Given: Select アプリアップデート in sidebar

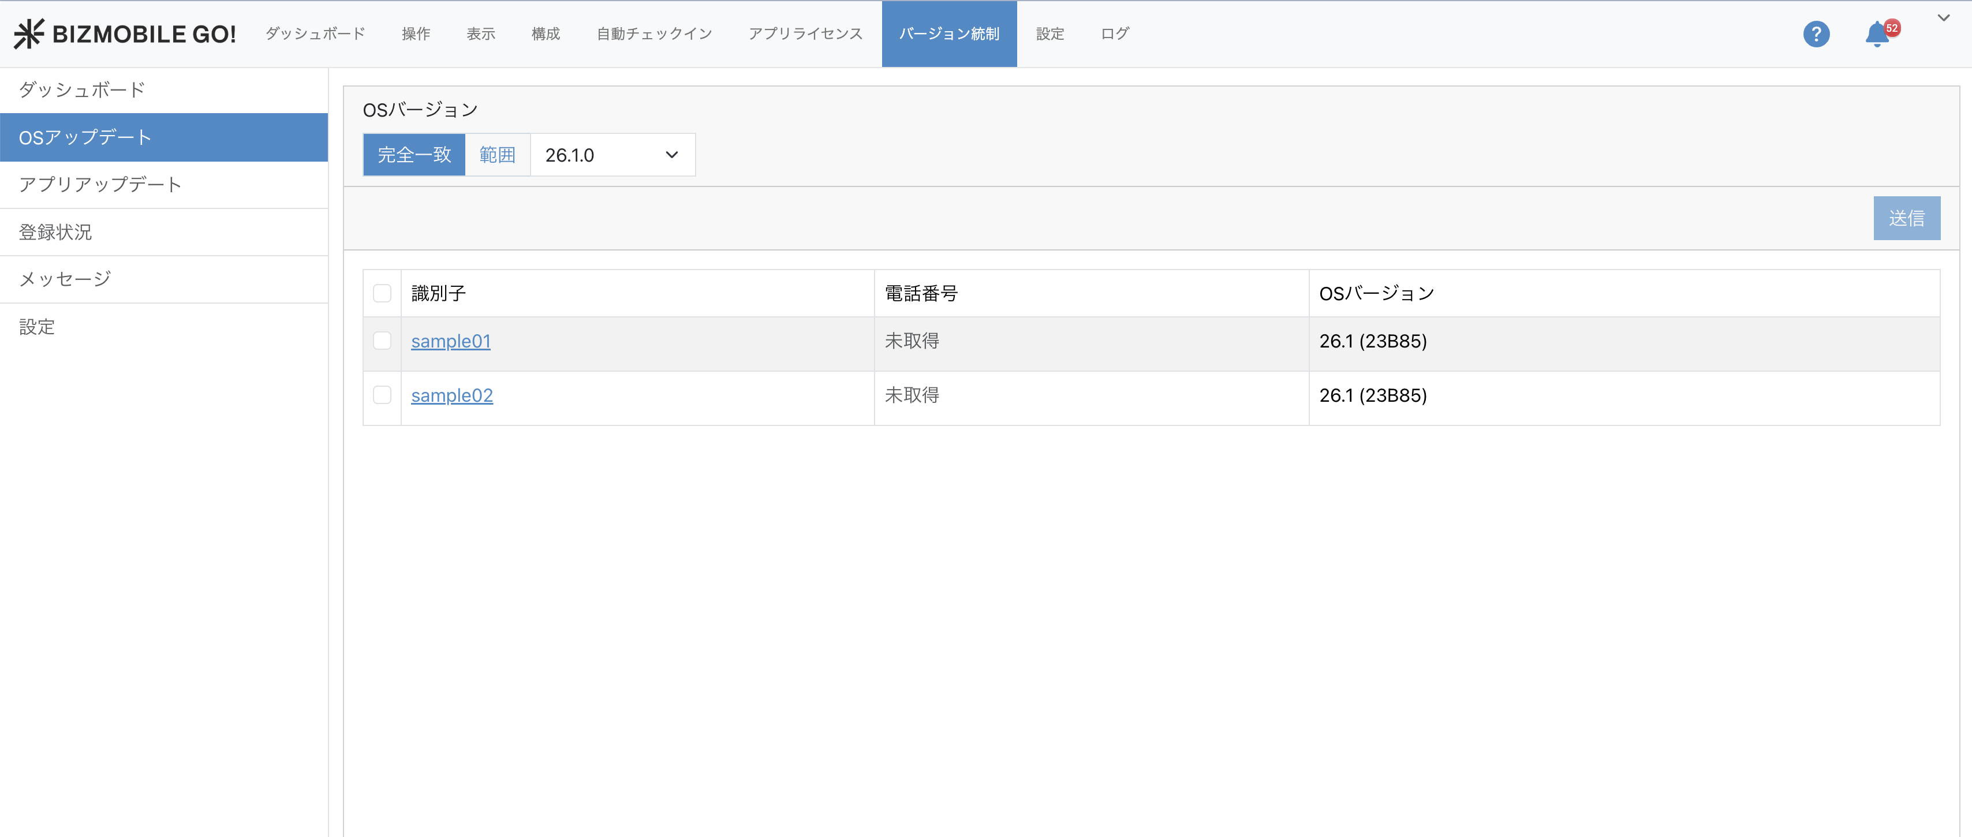Looking at the screenshot, I should [x=99, y=185].
